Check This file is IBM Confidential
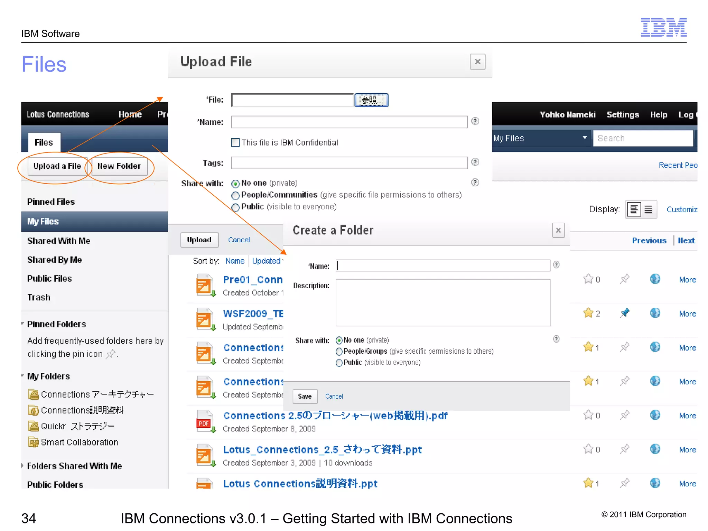 235,142
